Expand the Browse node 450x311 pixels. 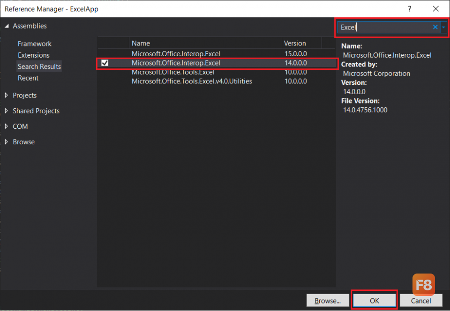coord(6,141)
